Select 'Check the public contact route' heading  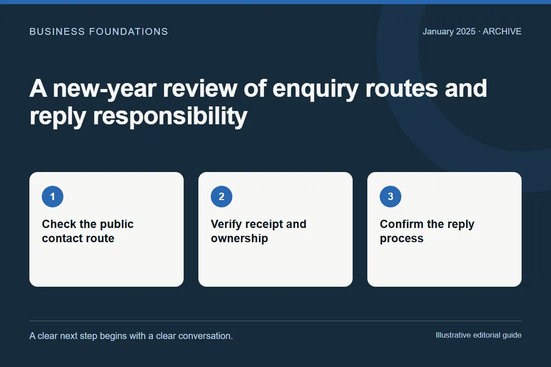[x=88, y=231]
